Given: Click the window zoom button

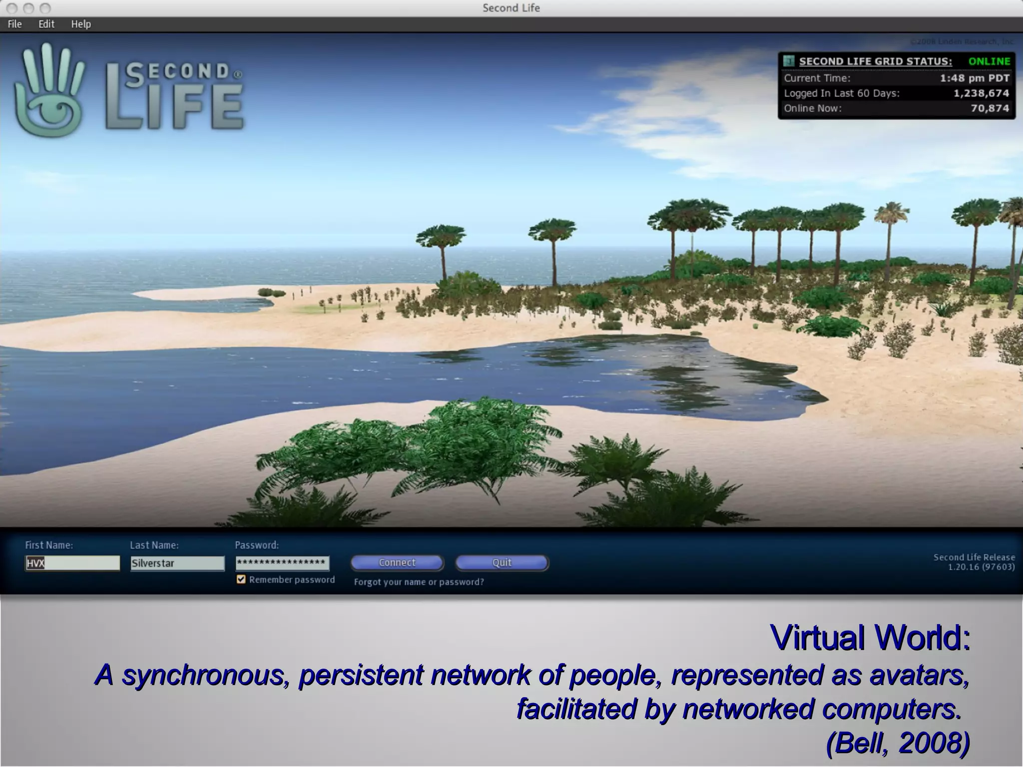Looking at the screenshot, I should pos(45,8).
